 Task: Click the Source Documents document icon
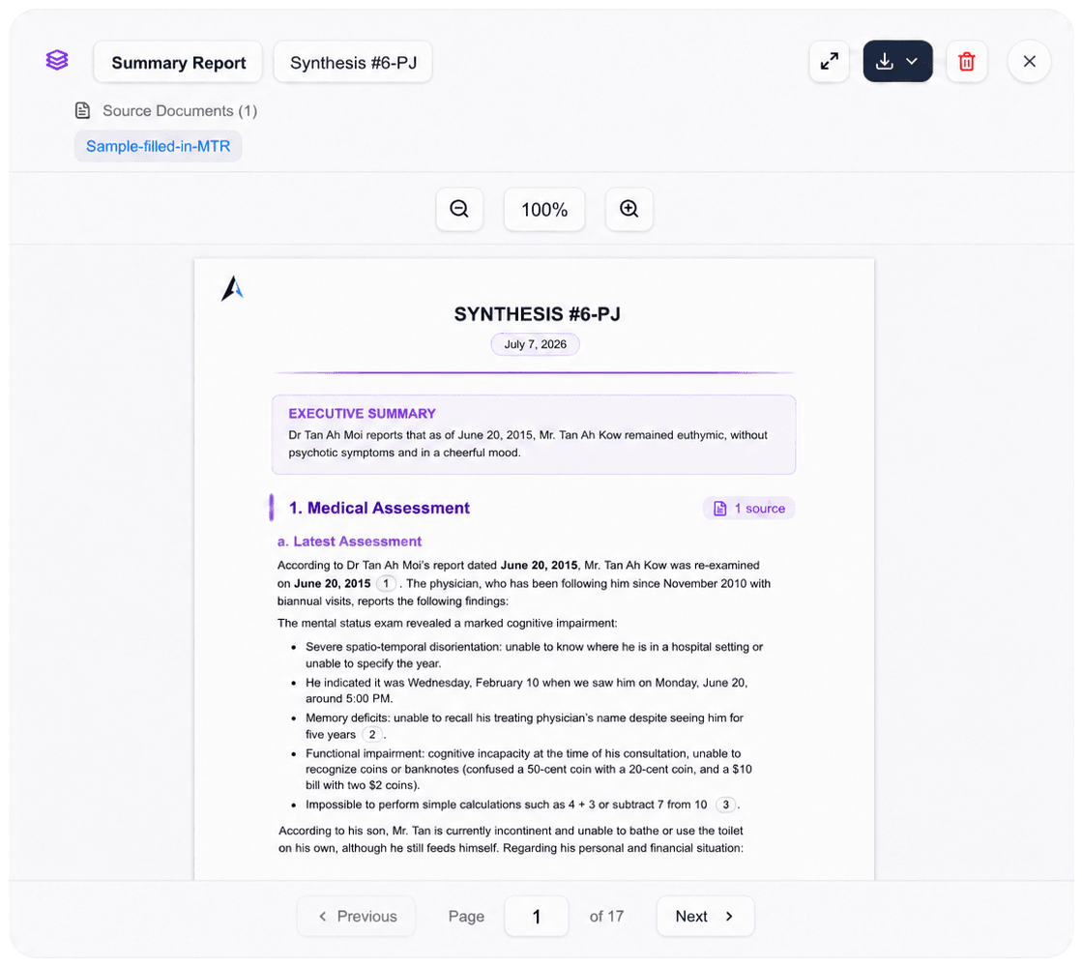point(83,110)
